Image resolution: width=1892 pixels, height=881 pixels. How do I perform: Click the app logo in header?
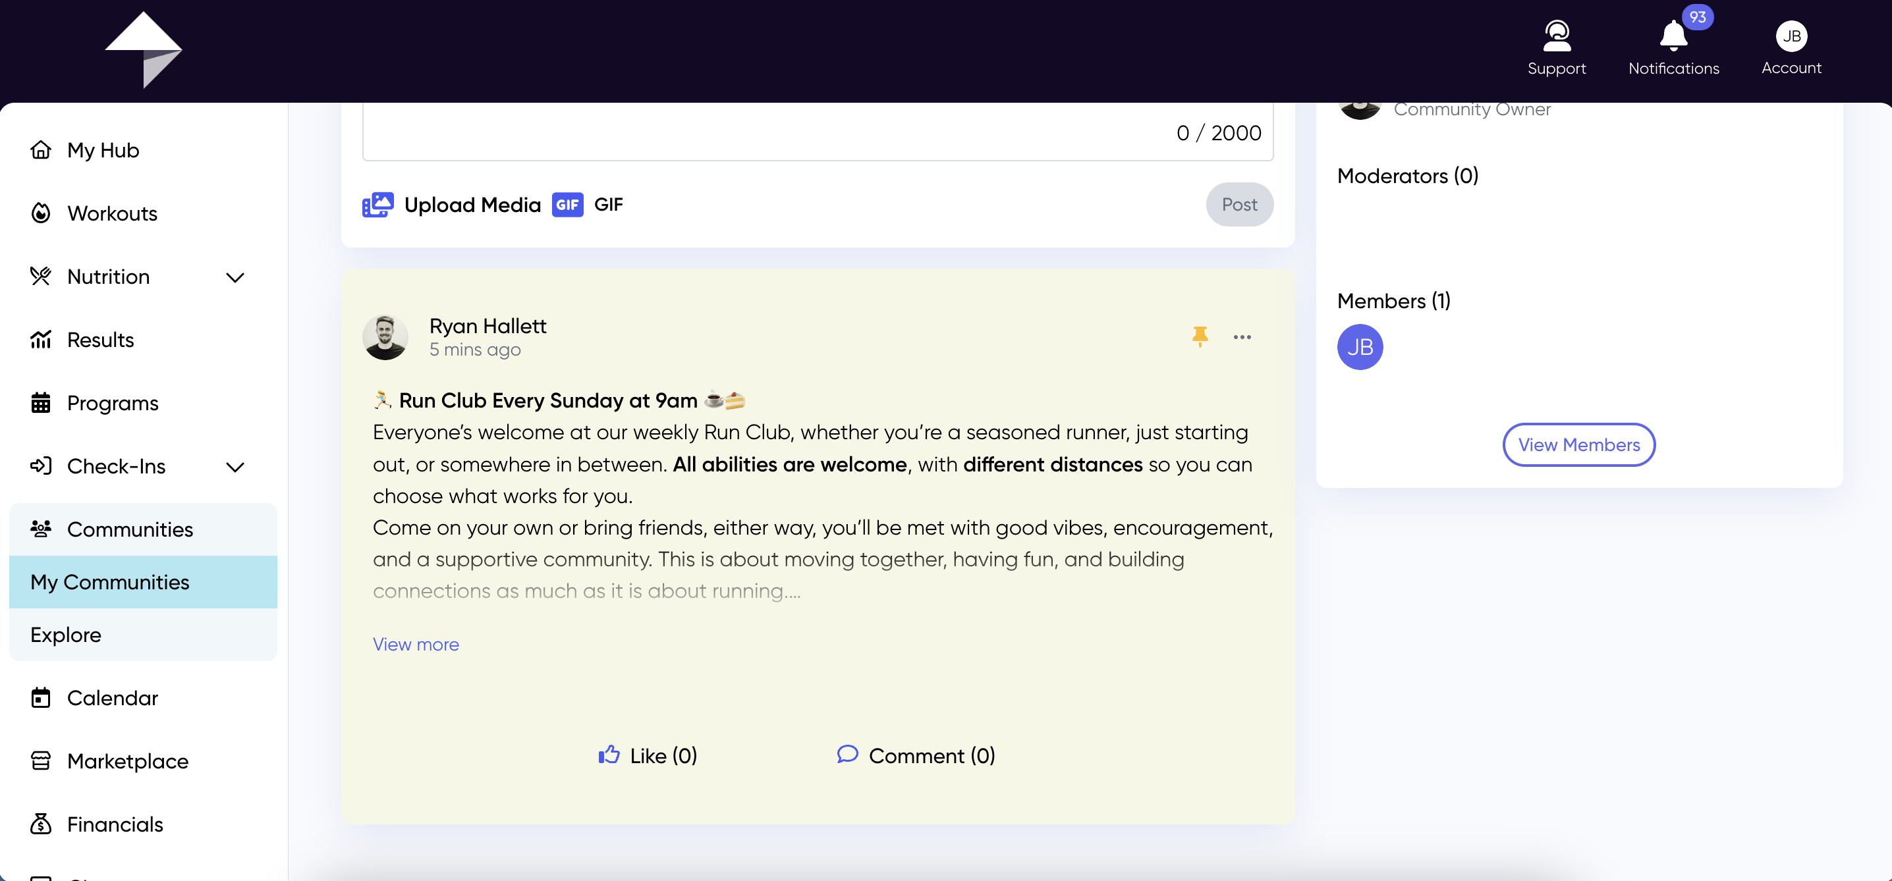coord(143,50)
